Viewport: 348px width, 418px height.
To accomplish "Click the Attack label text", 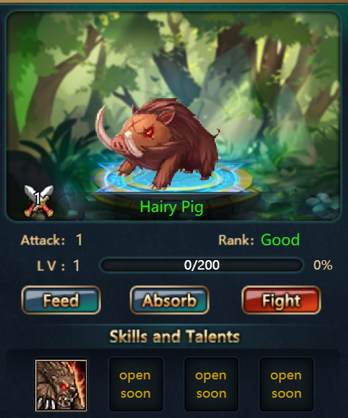I will 43,240.
